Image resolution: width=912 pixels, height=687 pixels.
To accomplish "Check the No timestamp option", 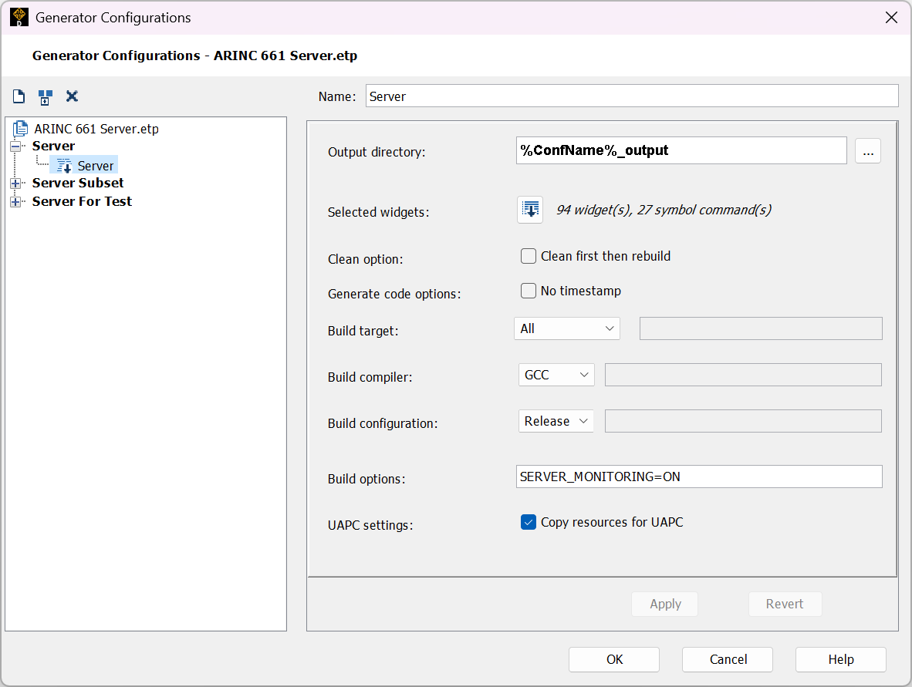I will pos(529,291).
